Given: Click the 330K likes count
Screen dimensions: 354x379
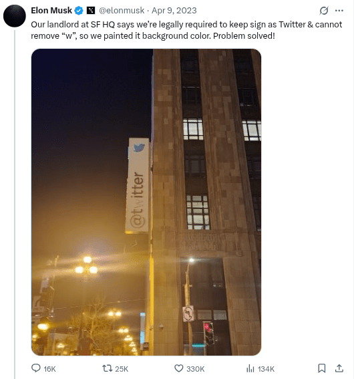Looking at the screenshot, I should pyautogui.click(x=195, y=369).
